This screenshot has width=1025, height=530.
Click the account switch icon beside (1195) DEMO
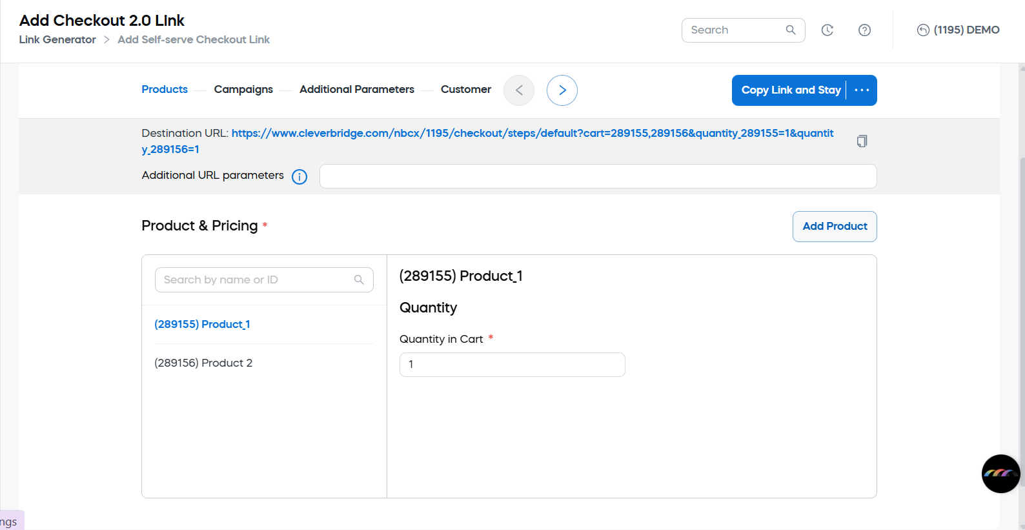coord(923,30)
